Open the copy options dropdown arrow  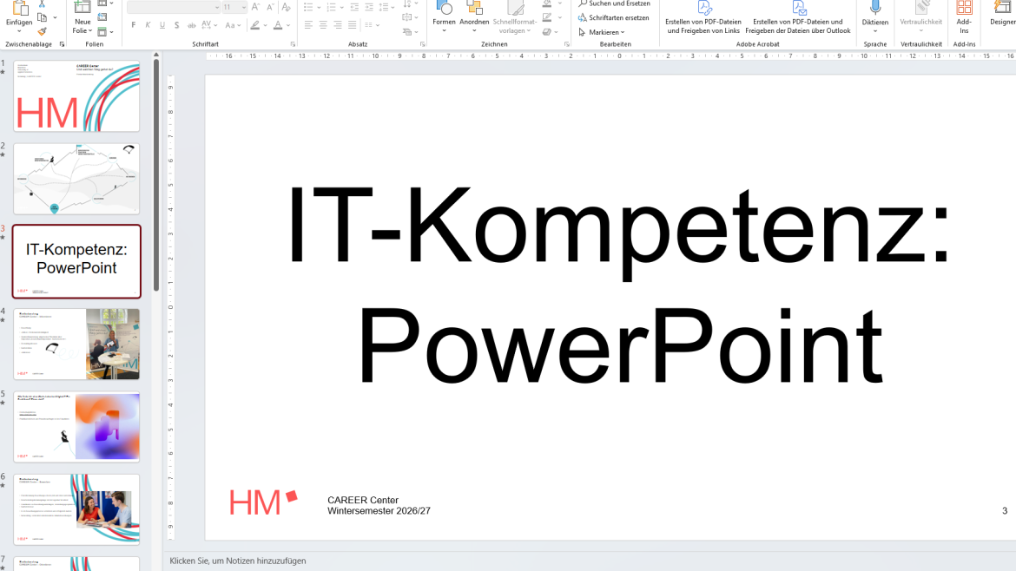pos(55,17)
